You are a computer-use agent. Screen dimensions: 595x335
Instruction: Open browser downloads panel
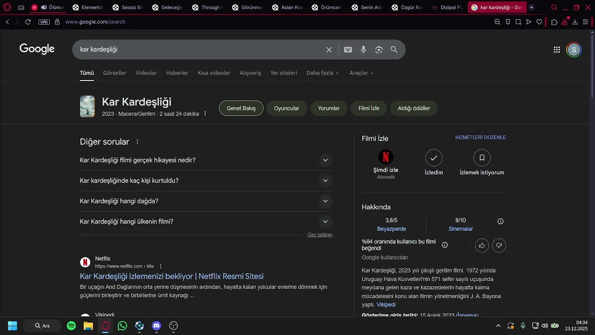[x=575, y=22]
